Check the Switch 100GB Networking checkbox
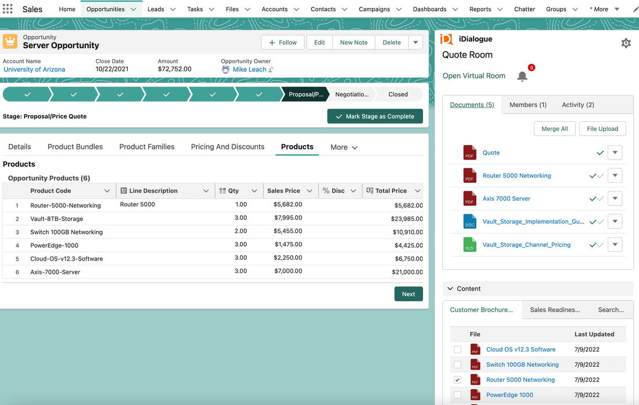Viewport: 639px width, 405px height. pyautogui.click(x=457, y=365)
